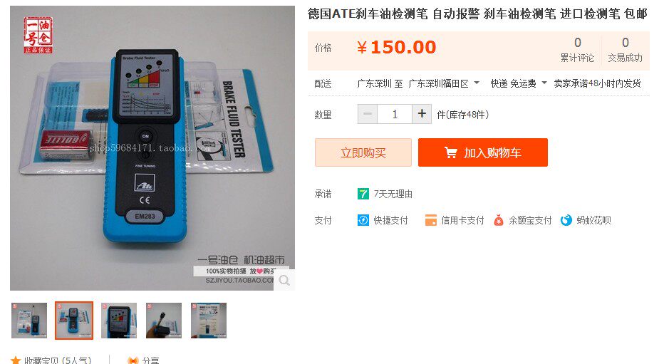The width and height of the screenshot is (659, 364).
Task: Select the fifth product thumbnail with packaging
Action: tap(209, 321)
